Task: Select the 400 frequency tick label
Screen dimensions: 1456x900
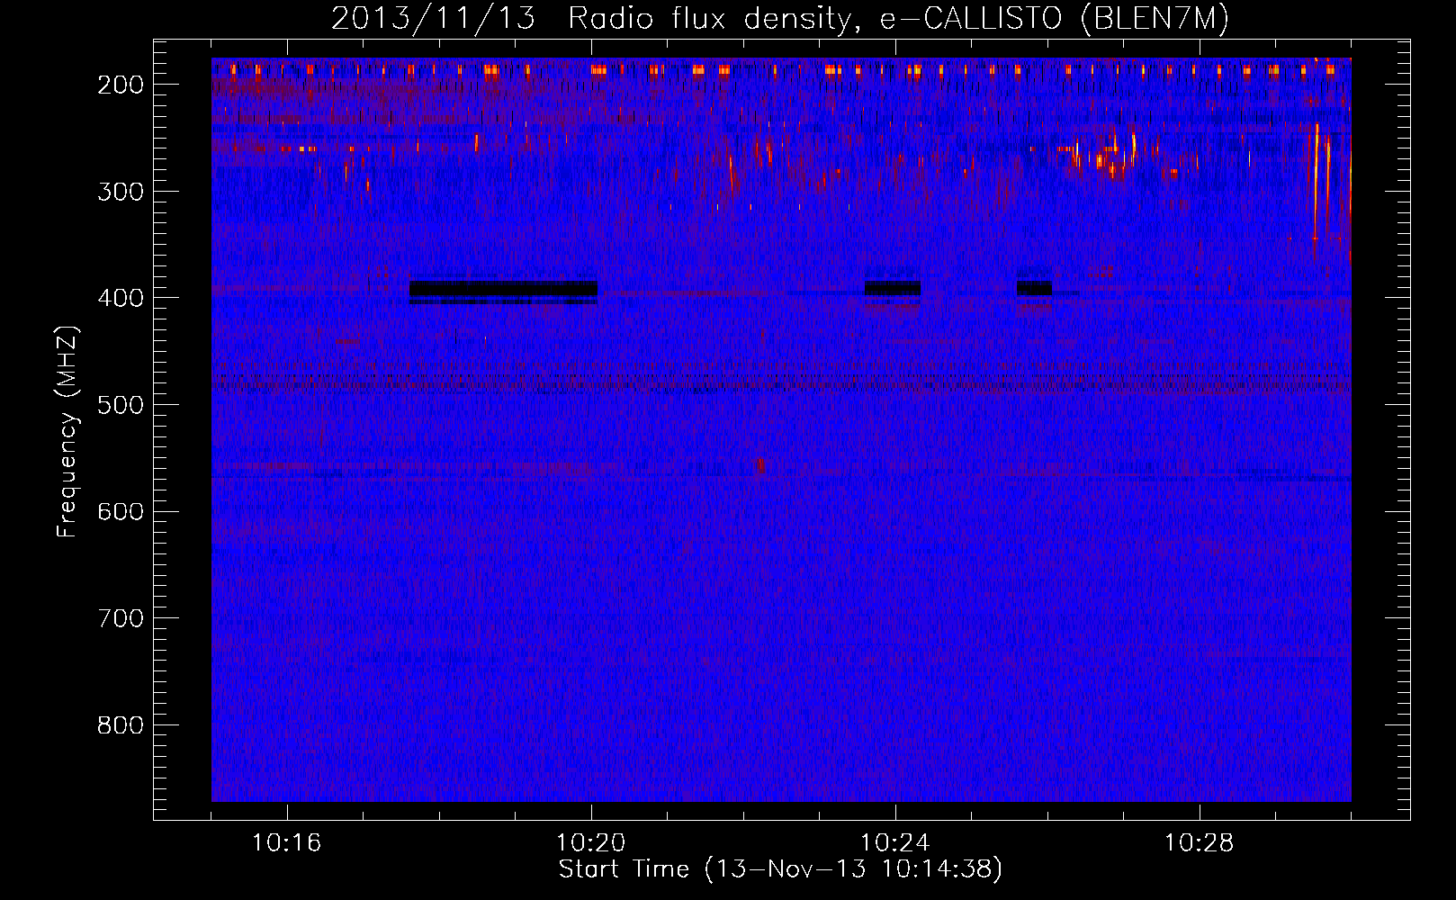Action: pos(121,298)
